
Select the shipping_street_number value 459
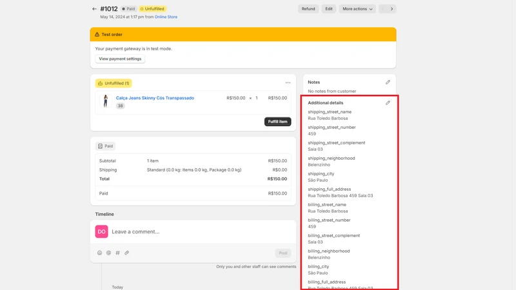(312, 134)
